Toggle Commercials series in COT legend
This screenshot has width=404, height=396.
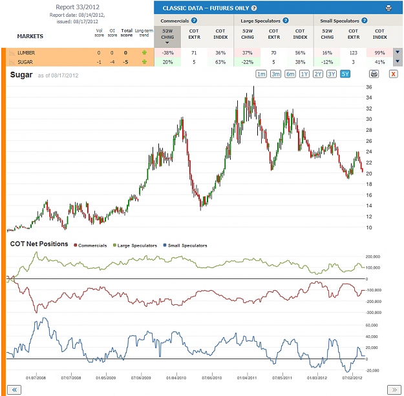click(90, 245)
